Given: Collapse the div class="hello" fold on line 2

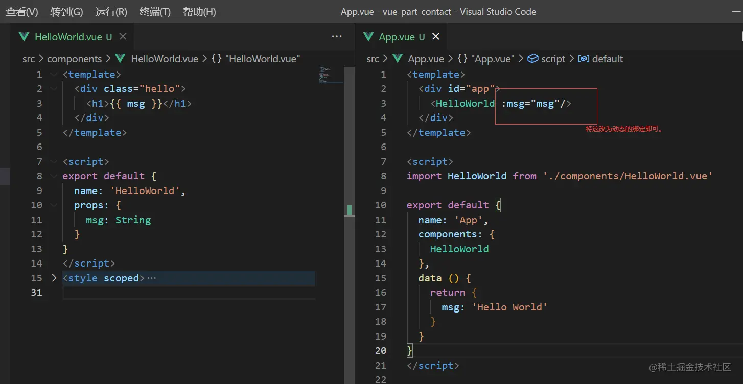Looking at the screenshot, I should point(54,89).
